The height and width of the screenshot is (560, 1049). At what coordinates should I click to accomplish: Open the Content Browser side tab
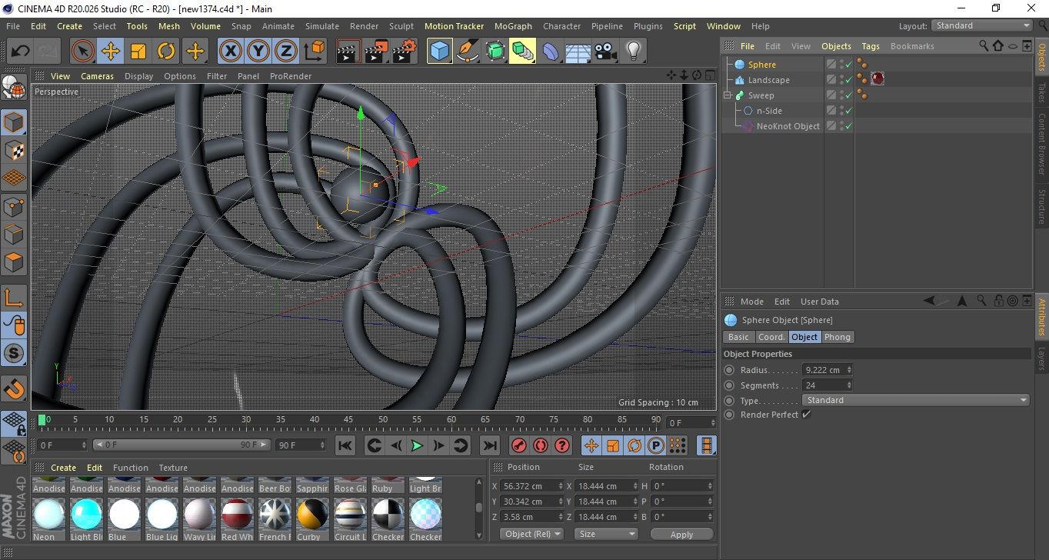point(1041,144)
